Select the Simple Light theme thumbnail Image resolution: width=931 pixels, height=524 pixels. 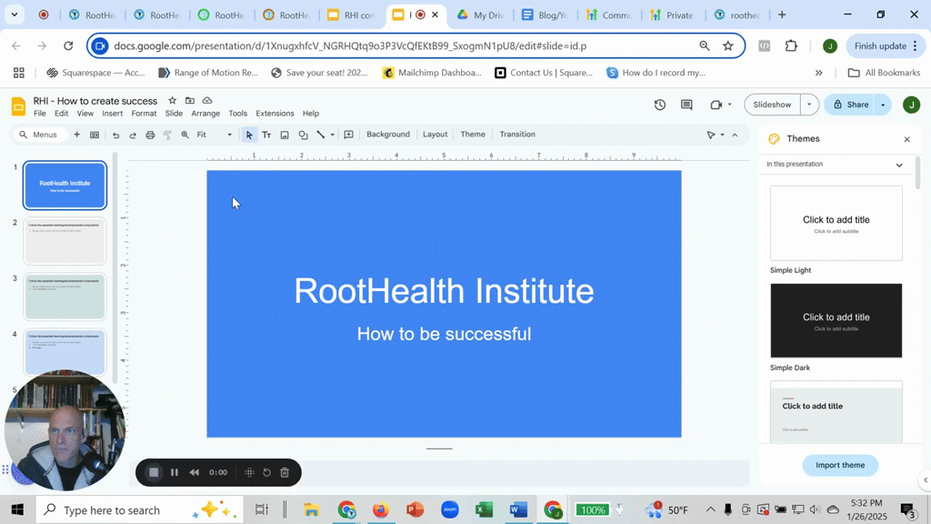coord(836,224)
